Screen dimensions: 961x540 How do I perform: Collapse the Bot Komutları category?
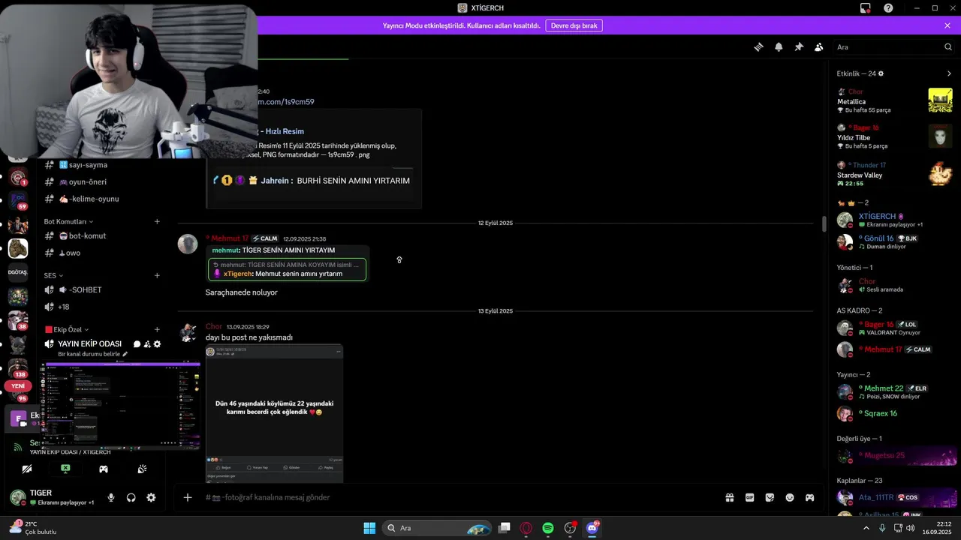coord(68,222)
